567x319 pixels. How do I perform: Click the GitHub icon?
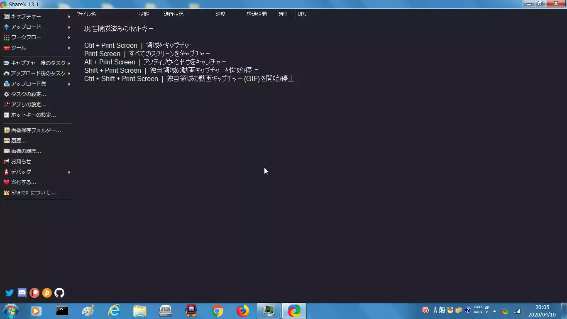(x=59, y=293)
